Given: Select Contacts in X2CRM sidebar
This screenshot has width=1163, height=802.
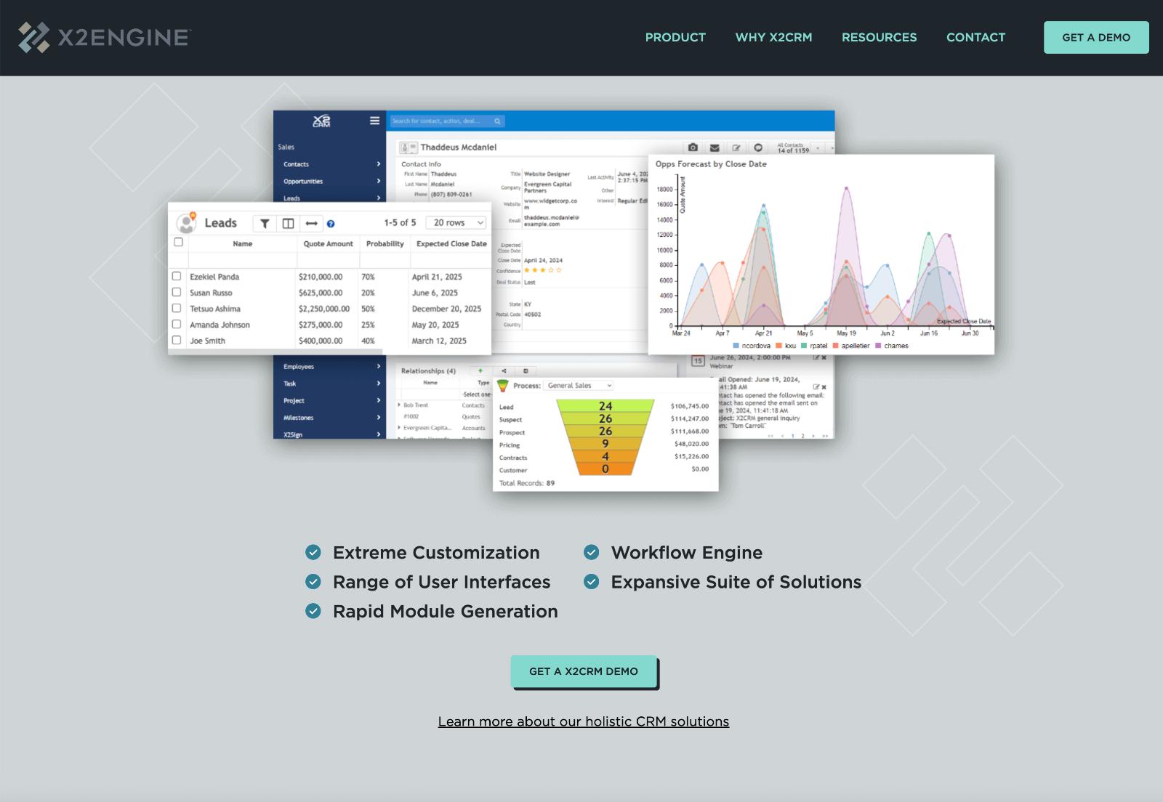Looking at the screenshot, I should tap(296, 164).
